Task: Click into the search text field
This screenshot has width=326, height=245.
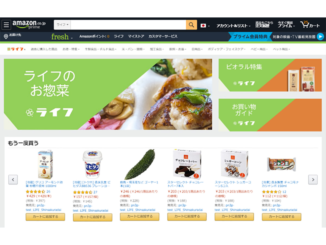Action: pyautogui.click(x=128, y=25)
